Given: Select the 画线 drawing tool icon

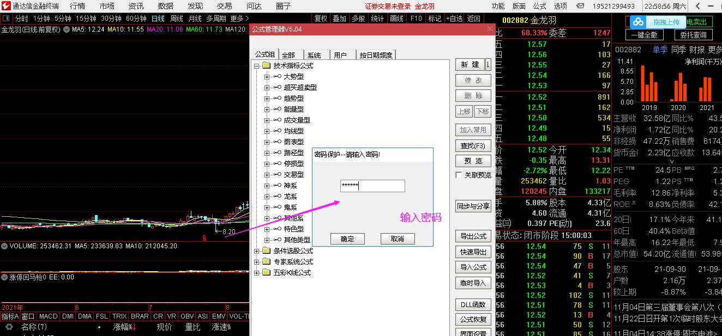Looking at the screenshot, I should click(x=395, y=18).
